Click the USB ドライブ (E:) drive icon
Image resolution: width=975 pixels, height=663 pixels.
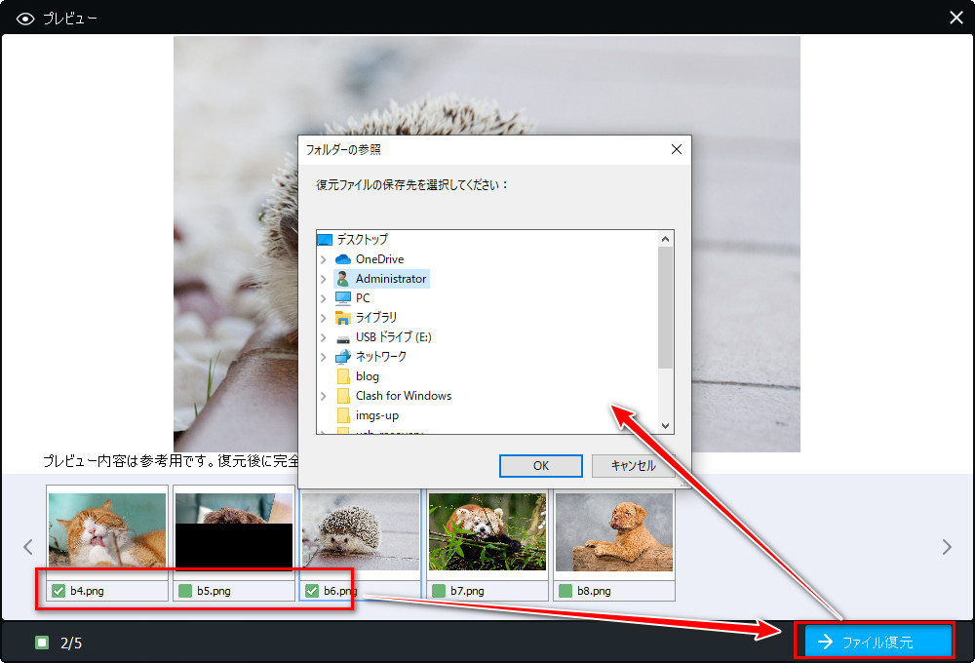tap(342, 337)
